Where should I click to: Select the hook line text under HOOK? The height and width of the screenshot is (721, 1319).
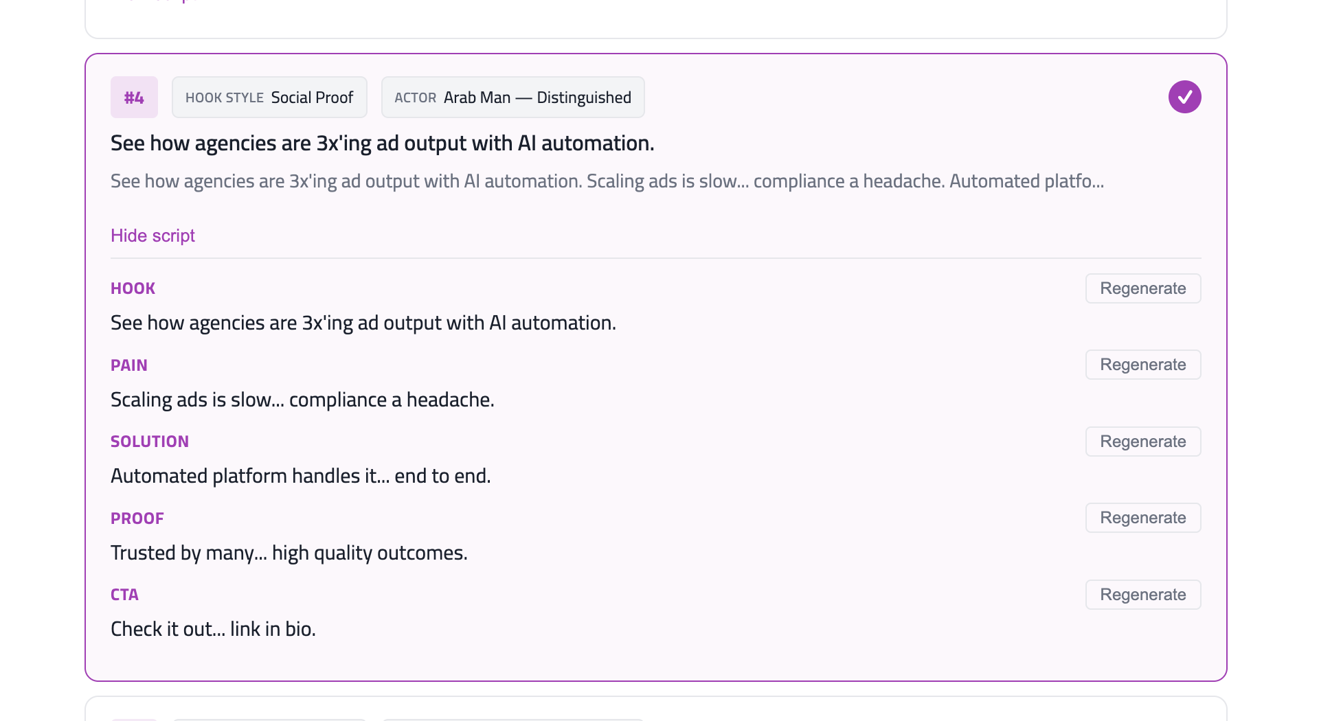tap(363, 323)
